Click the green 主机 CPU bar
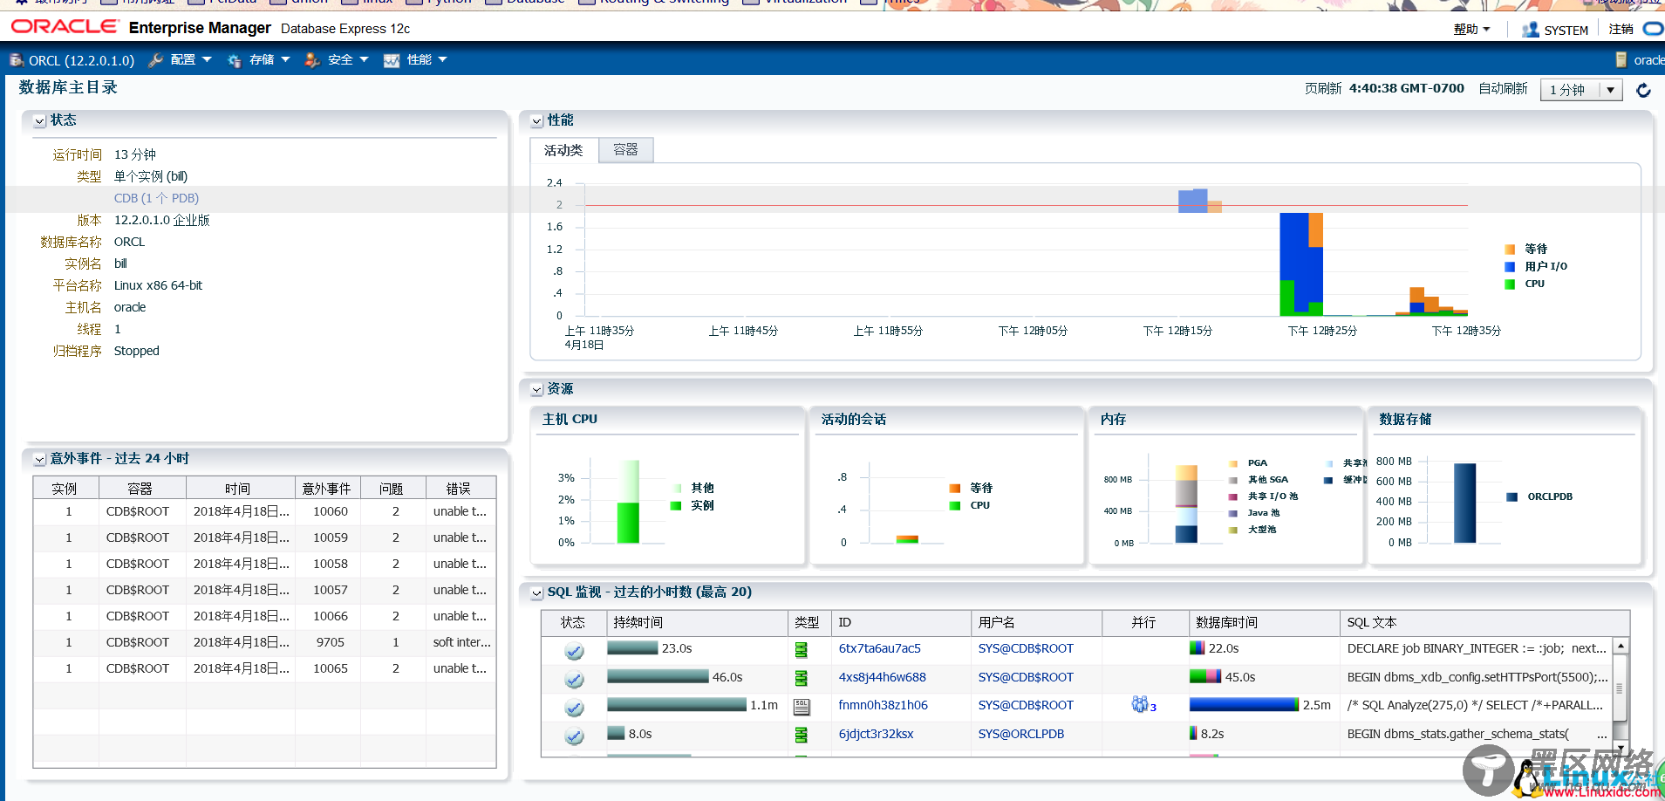 [628, 523]
